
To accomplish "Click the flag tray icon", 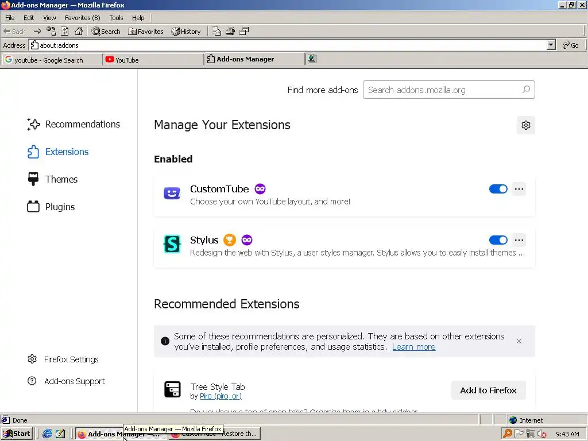I will tap(519, 434).
